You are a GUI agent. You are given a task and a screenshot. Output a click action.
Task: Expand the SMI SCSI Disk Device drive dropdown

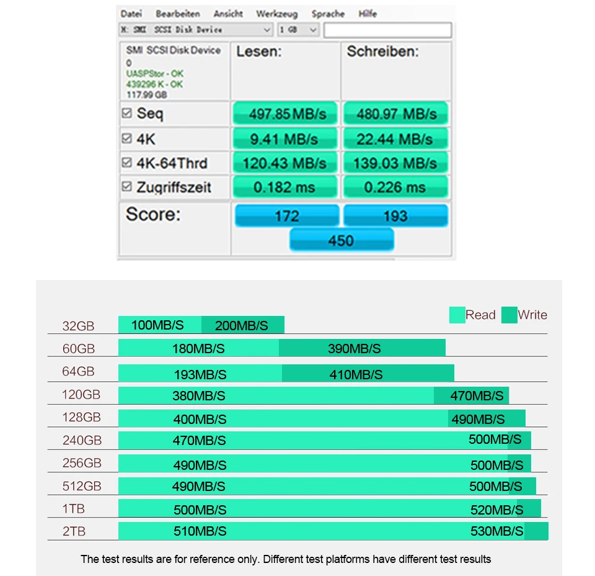click(267, 30)
